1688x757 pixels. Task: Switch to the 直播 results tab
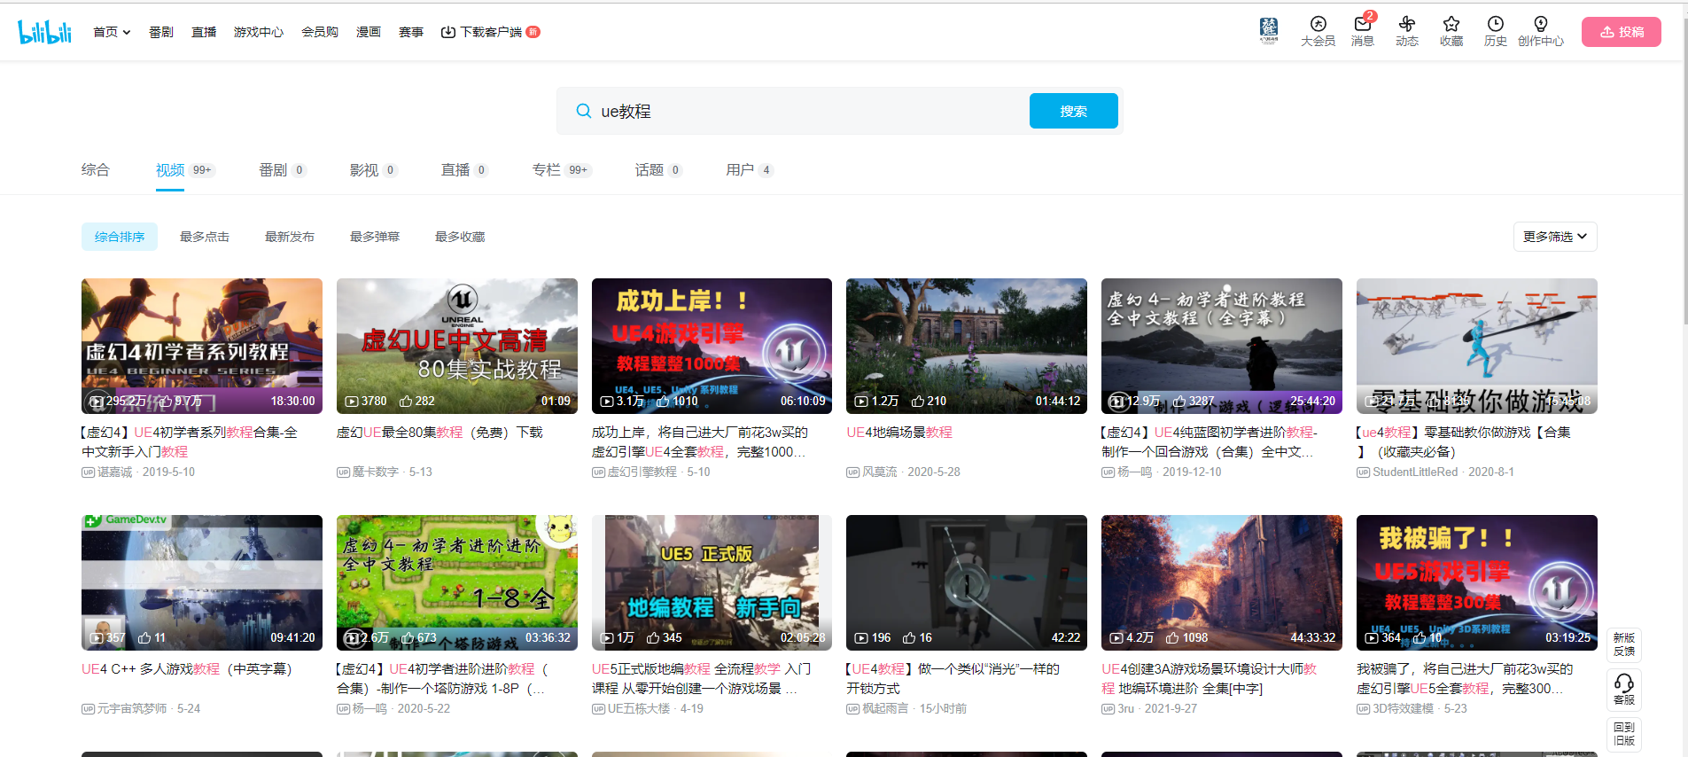464,169
